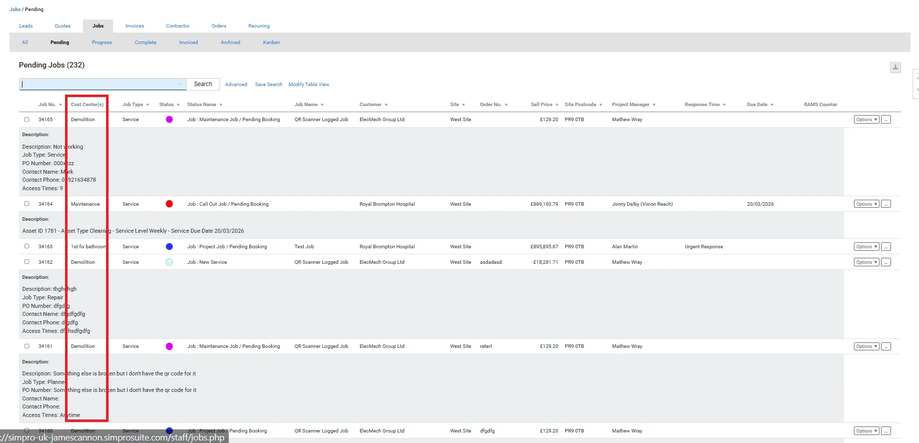Click the Cost Center(s) column header

pyautogui.click(x=87, y=105)
